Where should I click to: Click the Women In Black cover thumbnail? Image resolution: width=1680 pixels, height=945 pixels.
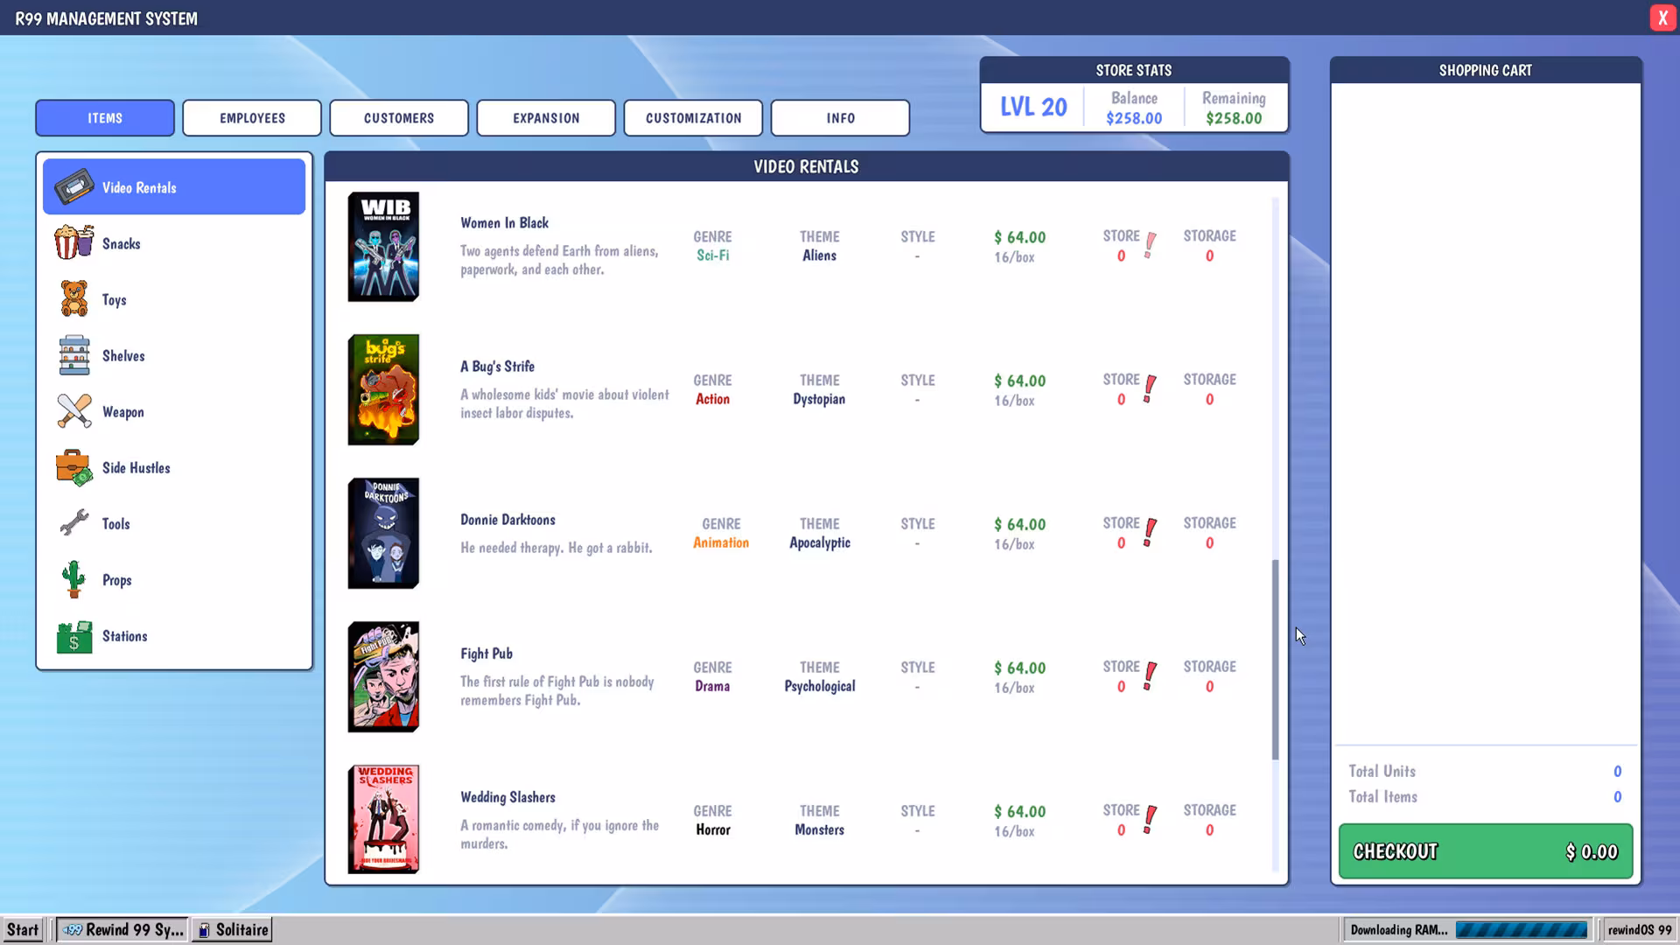(383, 247)
